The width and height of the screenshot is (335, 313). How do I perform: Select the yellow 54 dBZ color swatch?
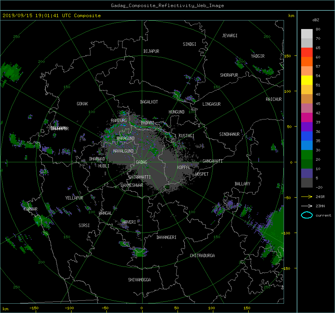(x=307, y=80)
